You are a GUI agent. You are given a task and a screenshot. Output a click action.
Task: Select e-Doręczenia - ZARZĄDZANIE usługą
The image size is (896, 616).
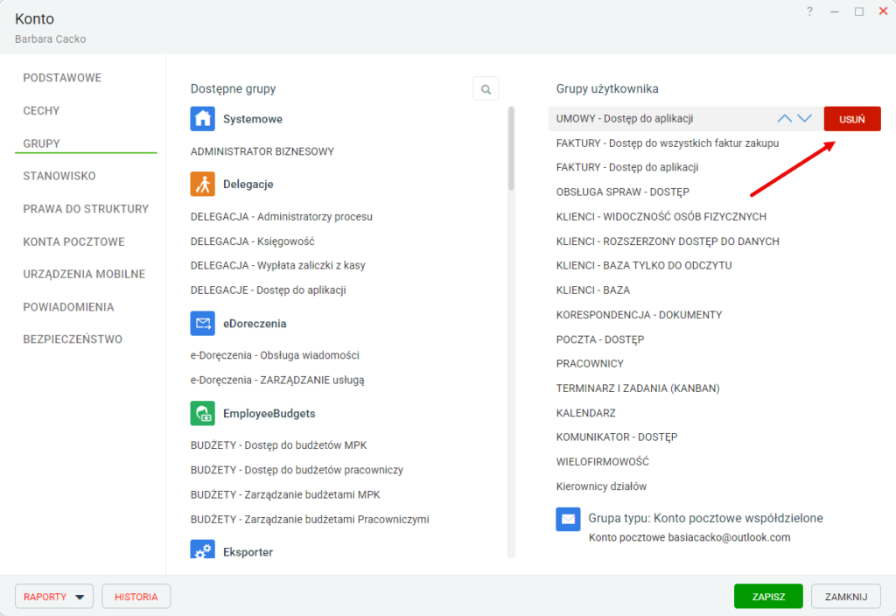277,380
